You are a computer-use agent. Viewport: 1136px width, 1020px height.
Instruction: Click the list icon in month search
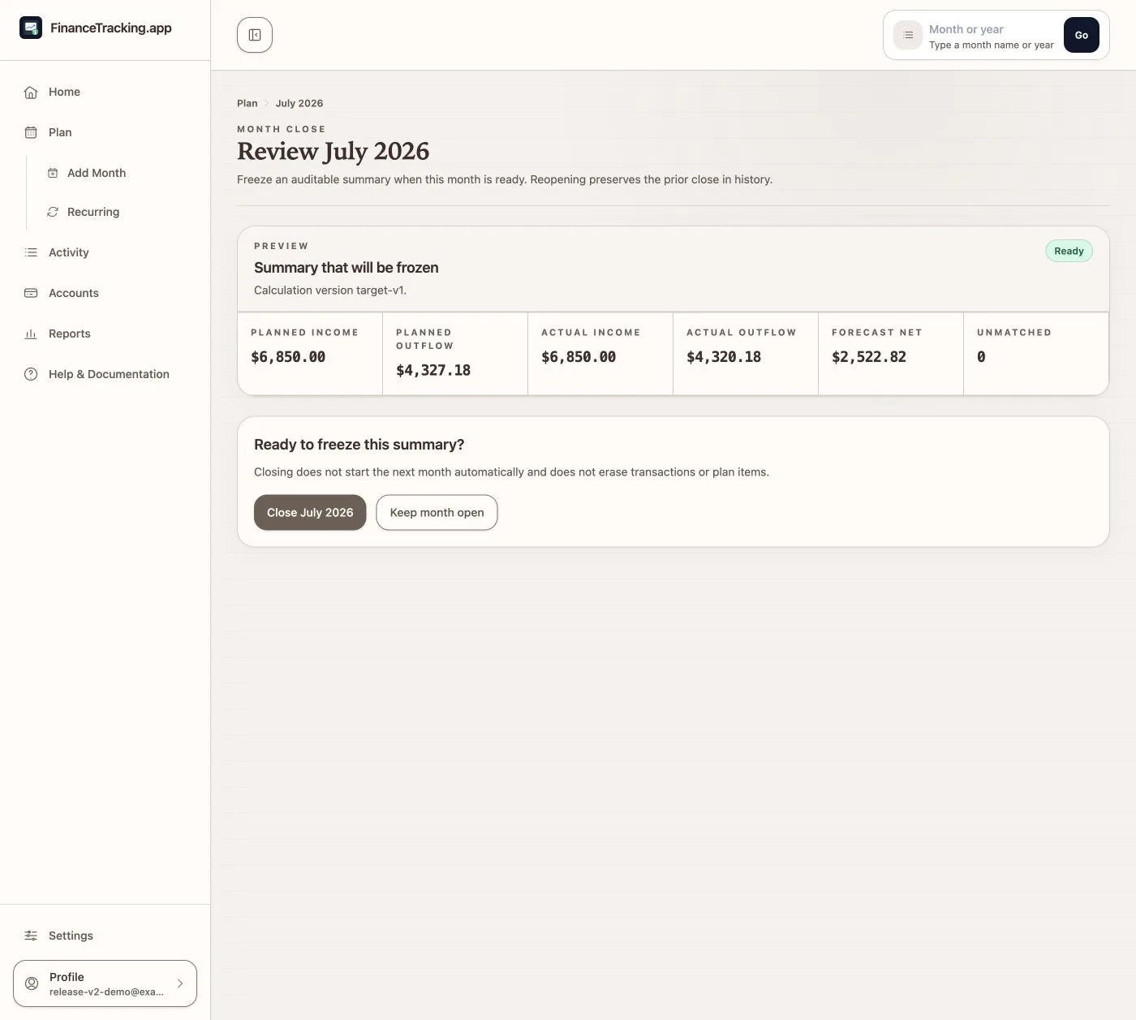908,35
